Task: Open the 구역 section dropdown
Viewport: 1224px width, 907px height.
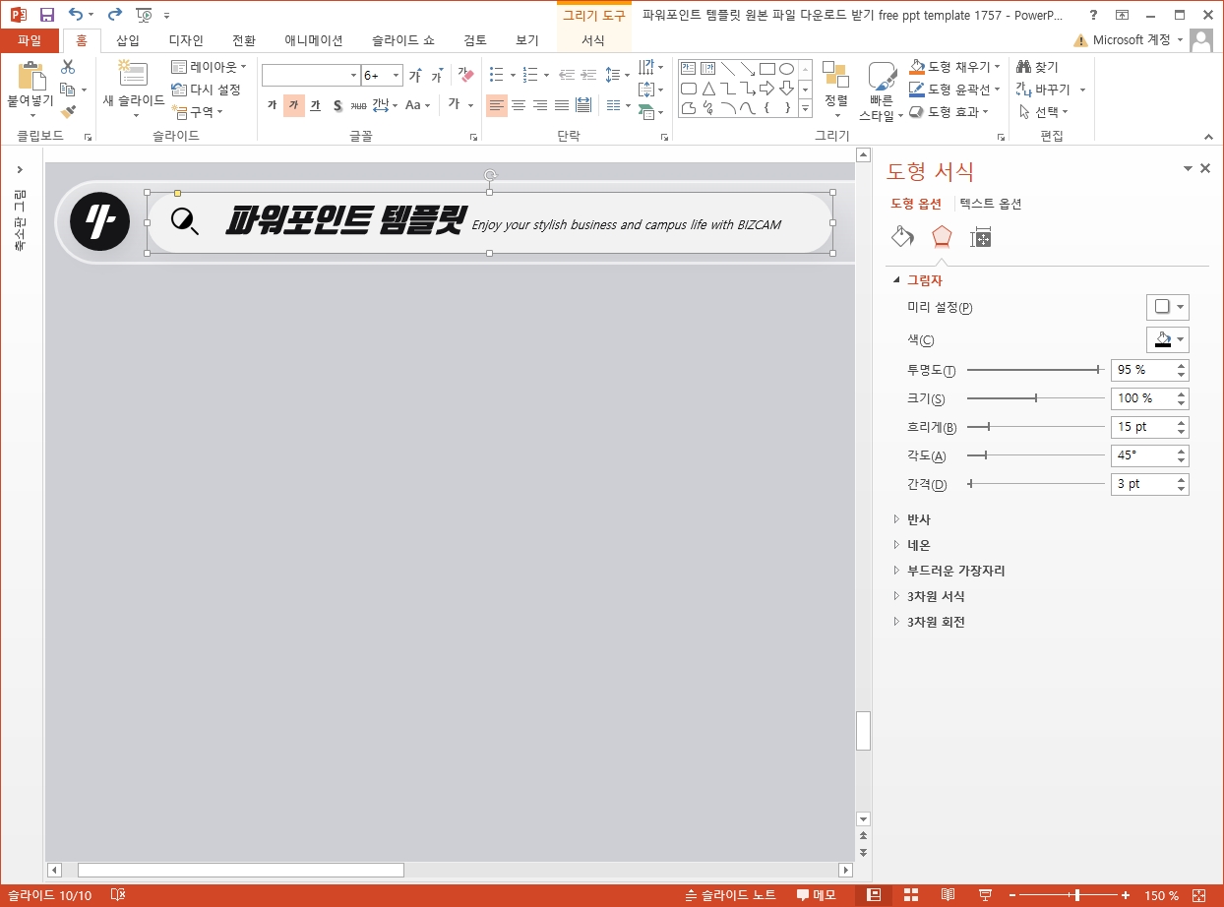Action: pyautogui.click(x=197, y=112)
